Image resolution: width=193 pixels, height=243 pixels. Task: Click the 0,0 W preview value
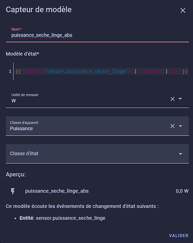182,191
